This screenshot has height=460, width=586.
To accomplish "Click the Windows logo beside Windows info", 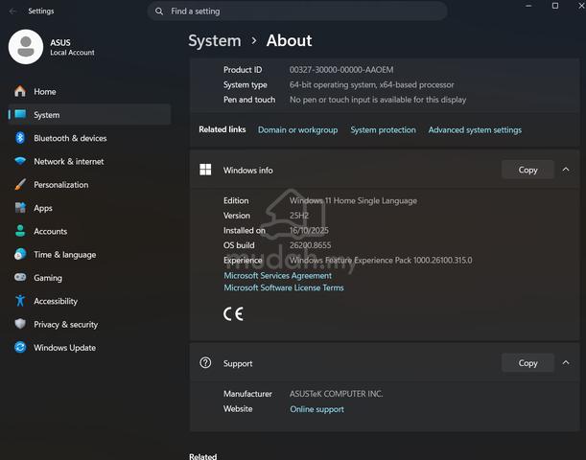I will pyautogui.click(x=205, y=170).
